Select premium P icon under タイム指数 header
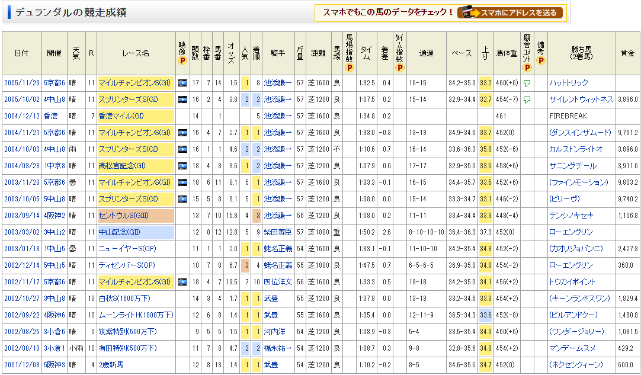The height and width of the screenshot is (375, 641). [x=400, y=68]
